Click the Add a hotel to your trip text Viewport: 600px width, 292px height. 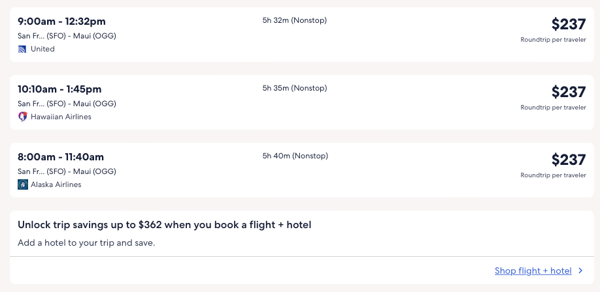tap(86, 243)
